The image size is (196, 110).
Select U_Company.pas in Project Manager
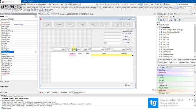(x=168, y=49)
